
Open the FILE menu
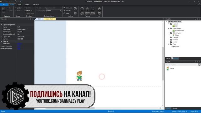pyautogui.click(x=4, y=5)
